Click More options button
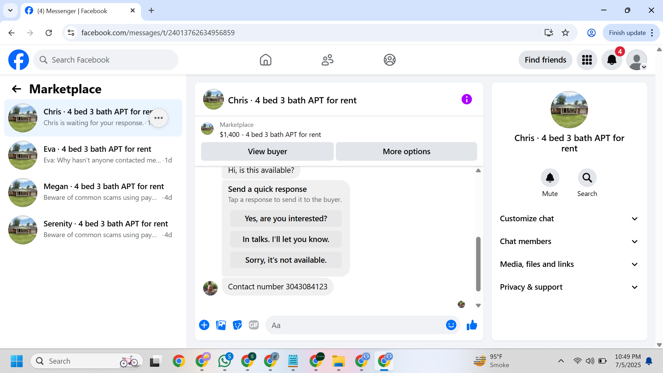This screenshot has width=663, height=373. 406,151
